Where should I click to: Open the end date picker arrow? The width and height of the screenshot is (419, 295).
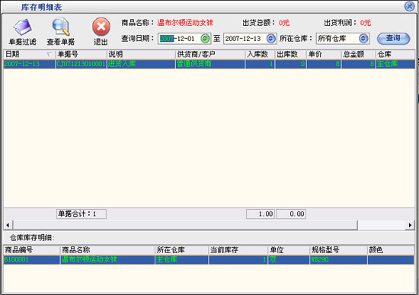270,39
